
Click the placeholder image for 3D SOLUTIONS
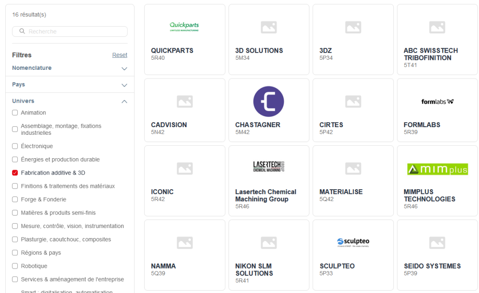pyautogui.click(x=269, y=27)
